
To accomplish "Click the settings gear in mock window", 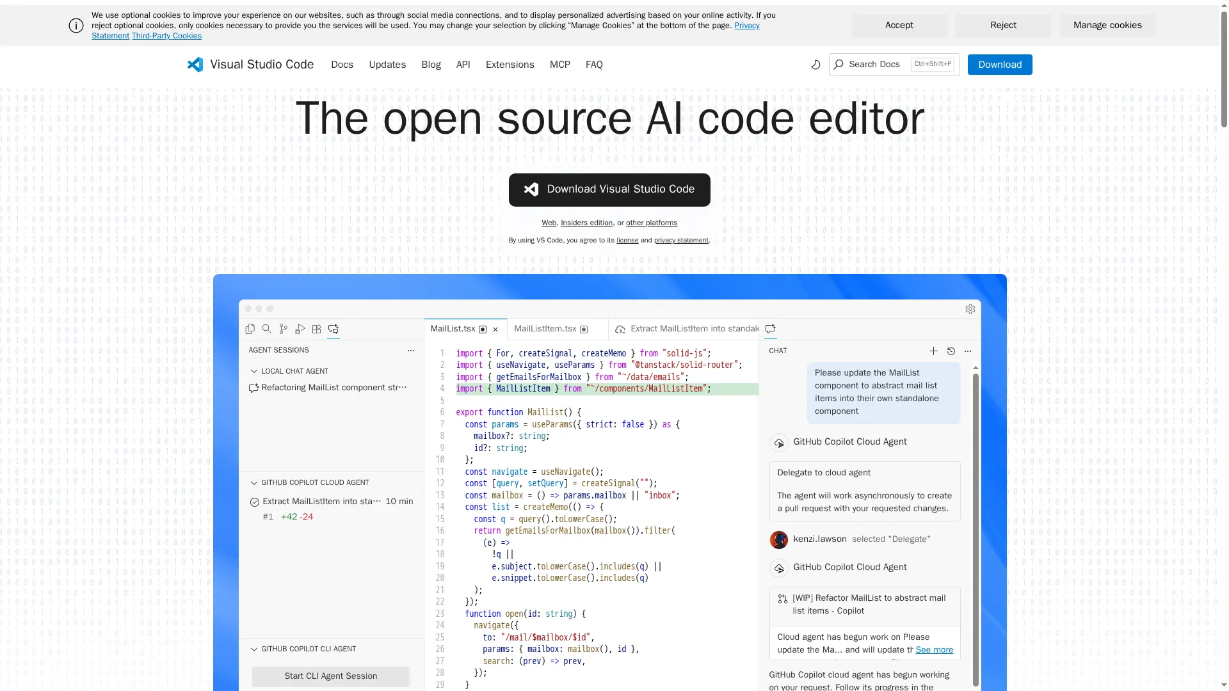I will click(x=970, y=309).
